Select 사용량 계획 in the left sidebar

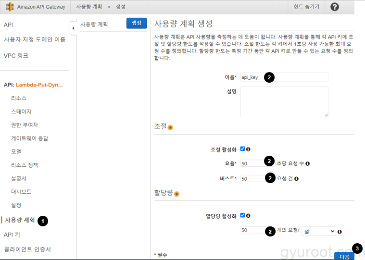pos(20,220)
